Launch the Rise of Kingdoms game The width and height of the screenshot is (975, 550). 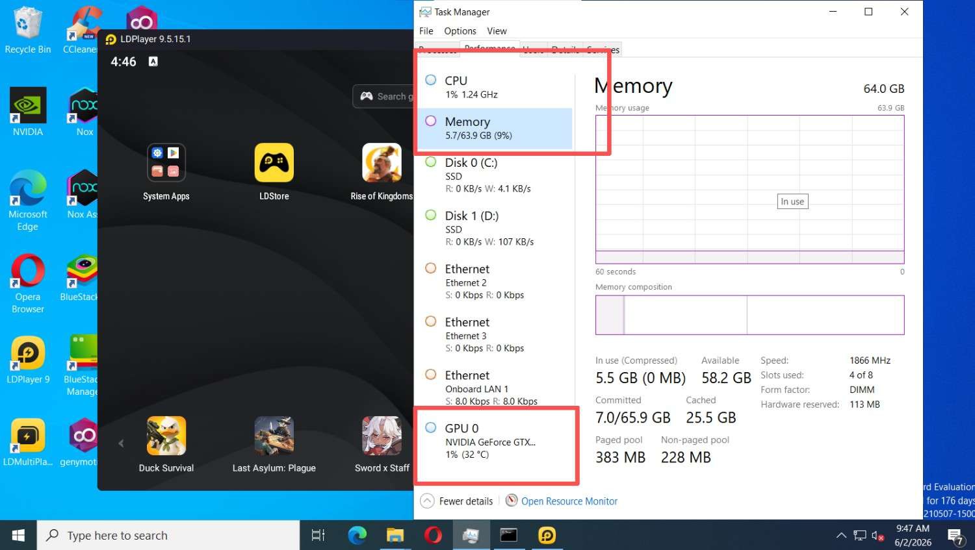click(x=382, y=162)
